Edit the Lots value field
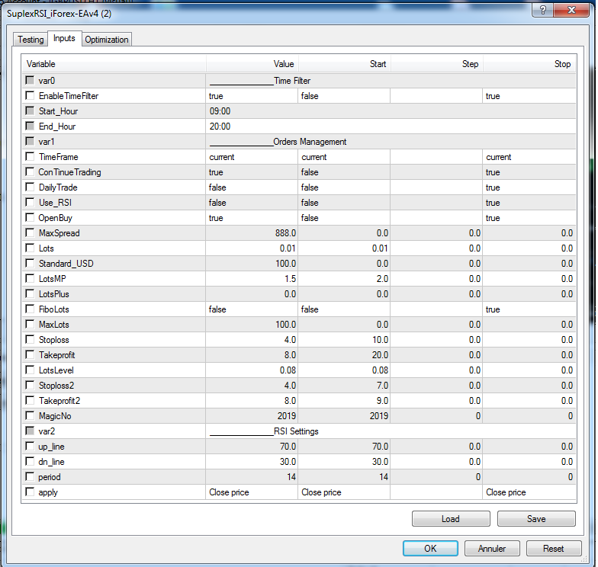The image size is (598, 567). tap(252, 248)
